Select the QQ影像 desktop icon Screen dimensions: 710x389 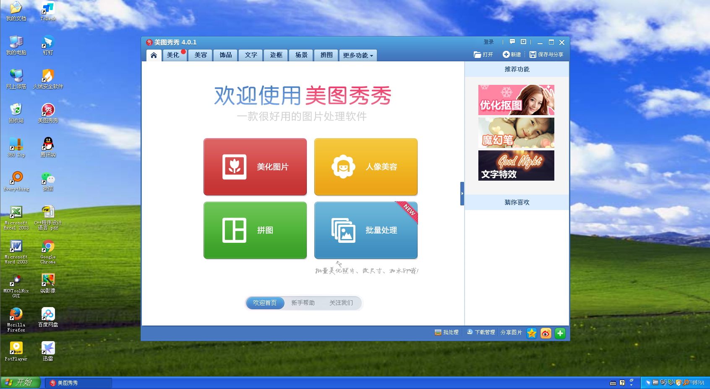tap(48, 283)
